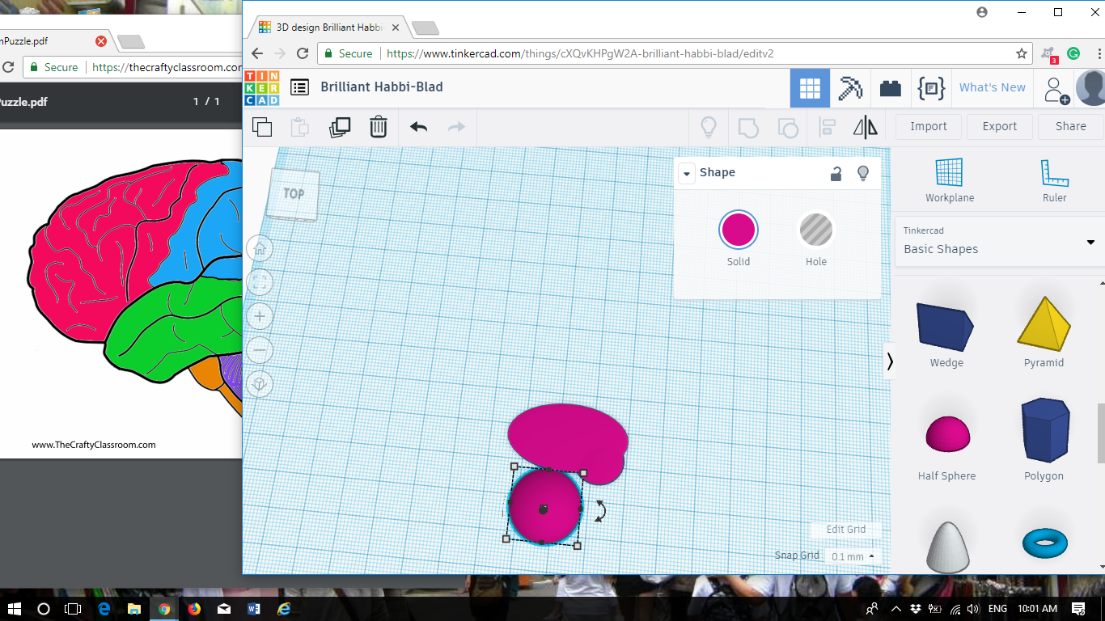
Task: Click the Home view button
Action: 260,248
